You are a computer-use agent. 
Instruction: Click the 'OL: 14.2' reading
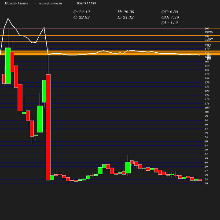click(x=170, y=23)
